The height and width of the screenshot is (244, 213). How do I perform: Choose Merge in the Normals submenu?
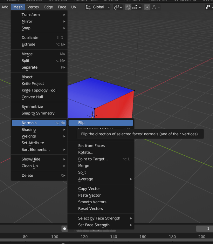click(101, 166)
